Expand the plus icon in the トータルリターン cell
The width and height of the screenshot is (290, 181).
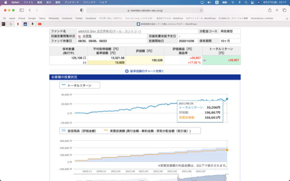point(204,60)
